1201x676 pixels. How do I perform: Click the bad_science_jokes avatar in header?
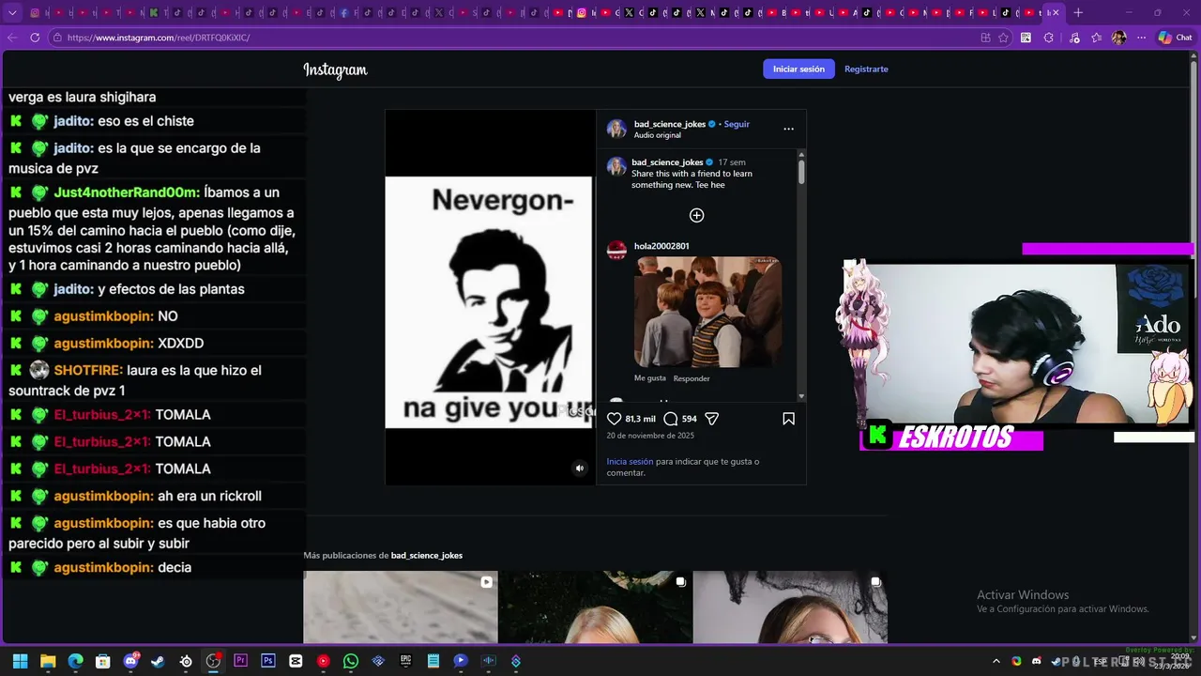(x=616, y=129)
